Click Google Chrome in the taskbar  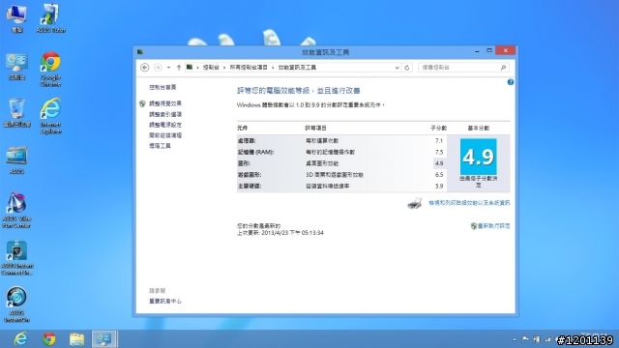pos(49,339)
